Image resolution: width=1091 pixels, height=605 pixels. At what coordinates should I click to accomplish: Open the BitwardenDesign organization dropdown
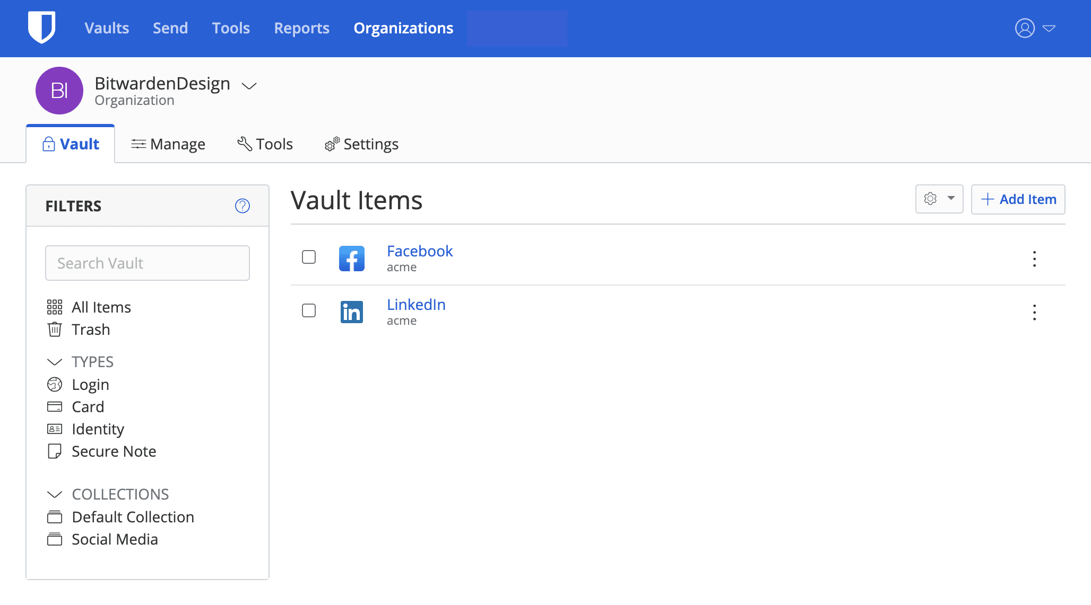click(249, 85)
